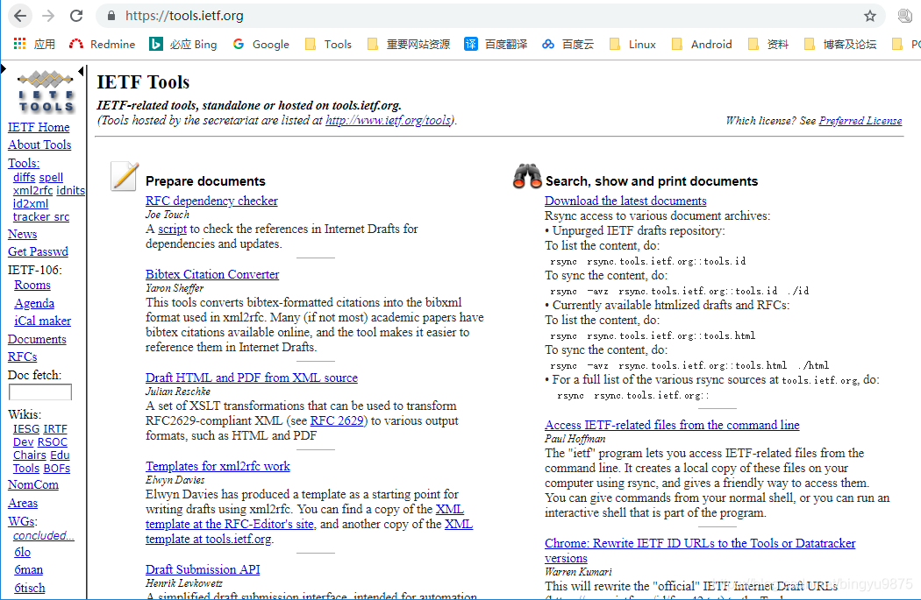Open the Linux bookmark folder

(x=632, y=44)
